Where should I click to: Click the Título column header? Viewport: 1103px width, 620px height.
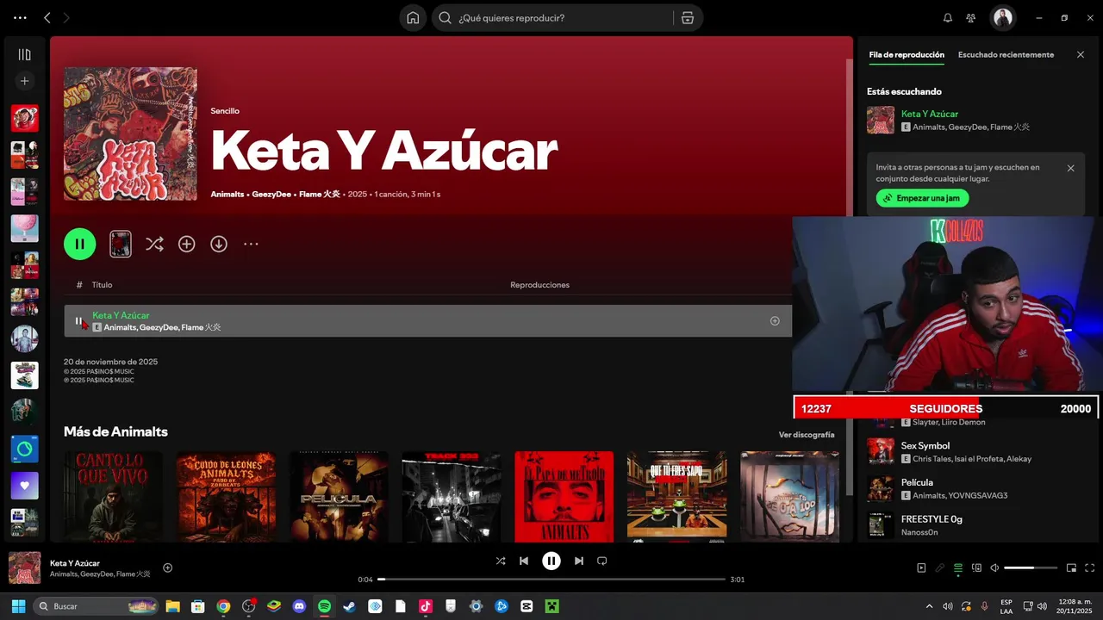(x=102, y=285)
